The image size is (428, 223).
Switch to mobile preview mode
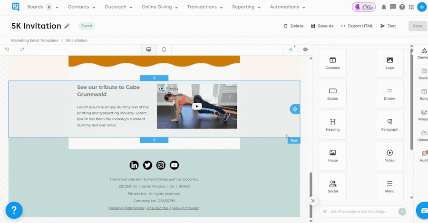click(164, 49)
